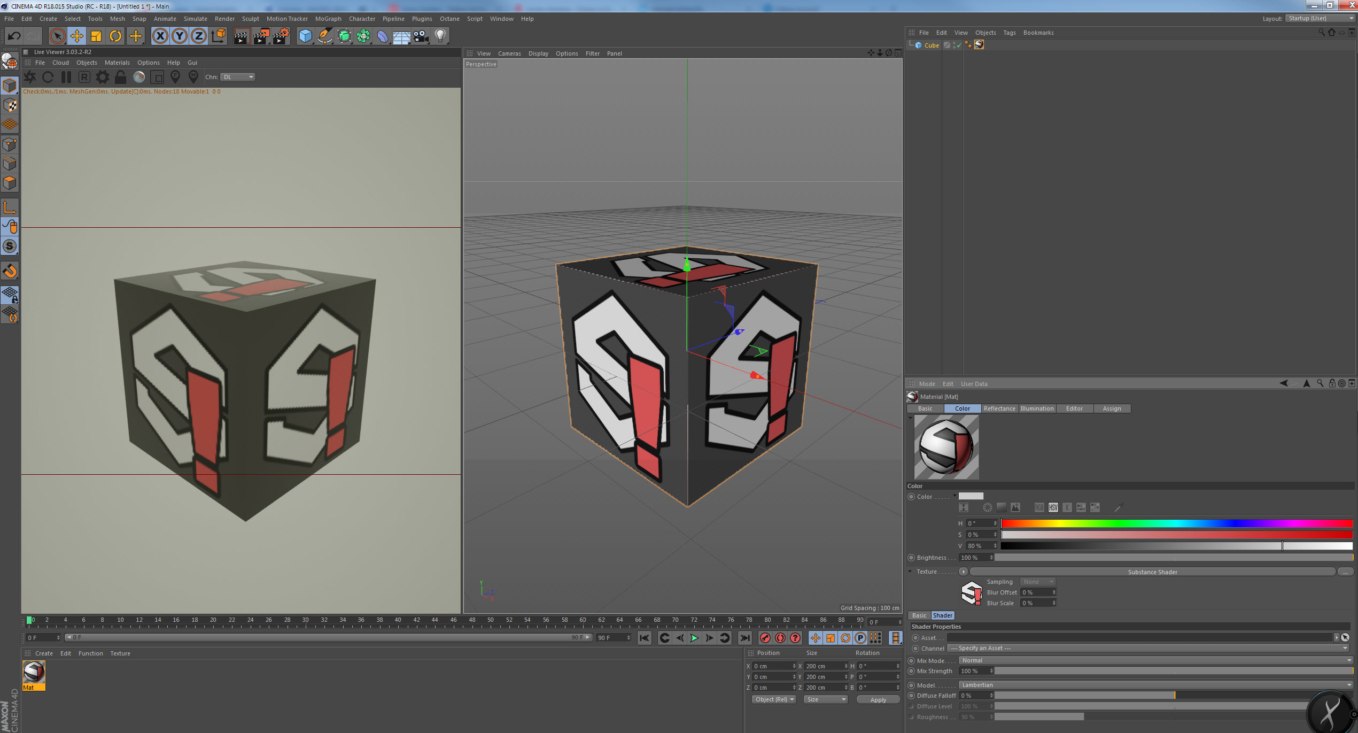
Task: Toggle the Color radio button in material
Action: [x=911, y=497]
